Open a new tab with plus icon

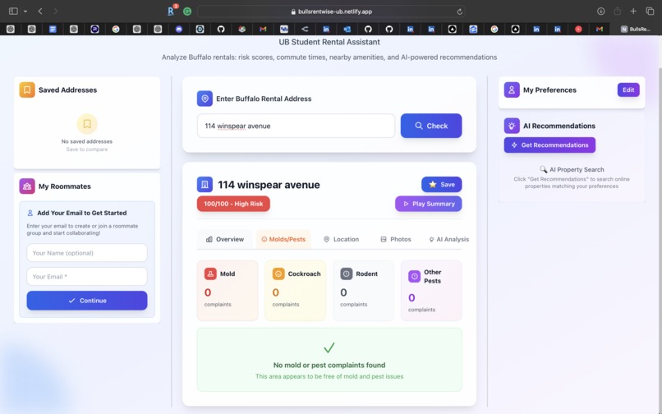[633, 11]
